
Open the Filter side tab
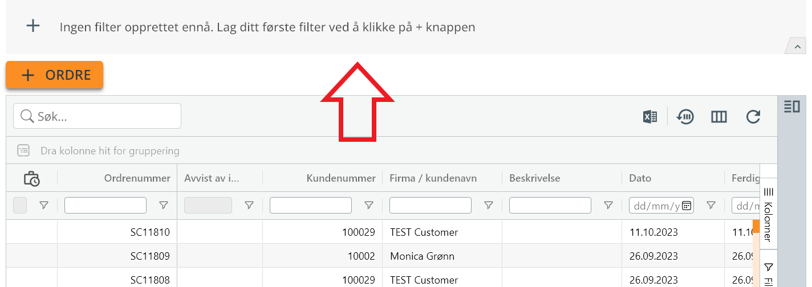click(x=768, y=272)
